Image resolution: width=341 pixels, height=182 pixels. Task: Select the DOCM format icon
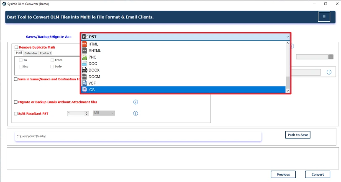85,77
